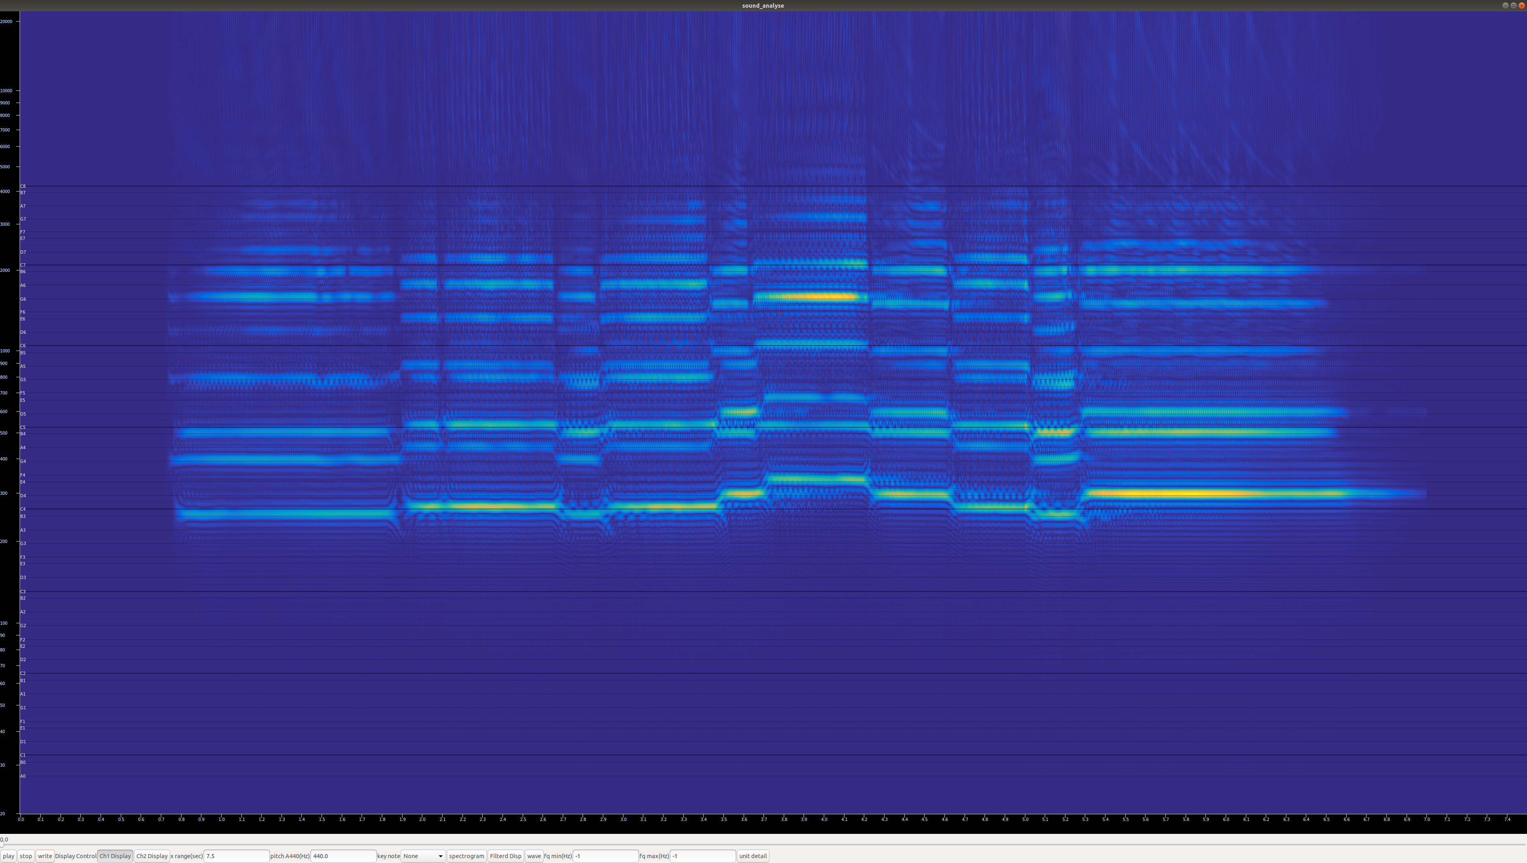Click the Filterd Disp button
The height and width of the screenshot is (863, 1527).
[505, 856]
